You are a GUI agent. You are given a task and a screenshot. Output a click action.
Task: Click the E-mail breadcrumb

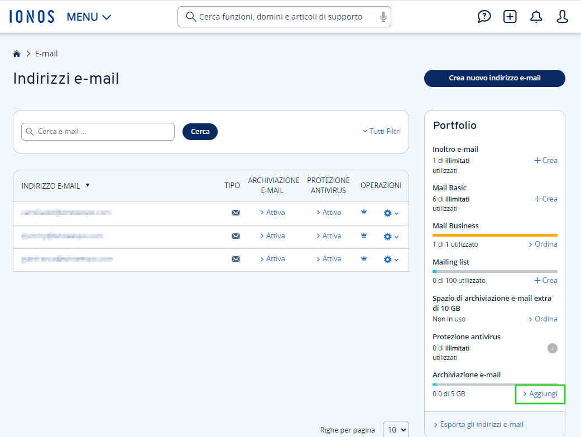(46, 54)
